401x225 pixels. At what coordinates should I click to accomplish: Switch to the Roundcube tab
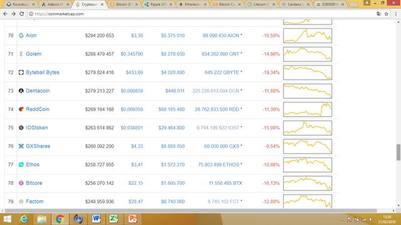pyautogui.click(x=21, y=4)
